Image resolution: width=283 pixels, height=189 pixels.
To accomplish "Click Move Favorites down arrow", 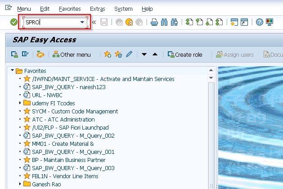I will (x=144, y=54).
